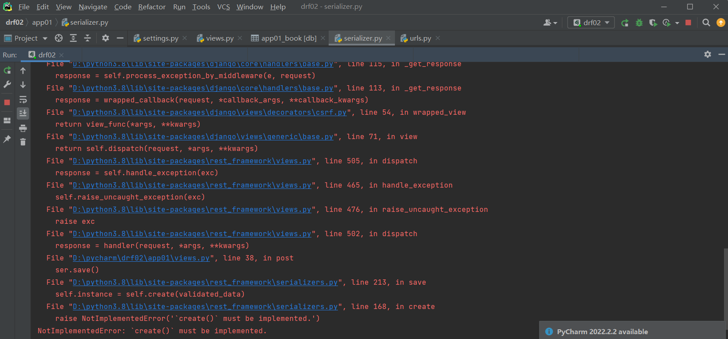728x339 pixels.
Task: Click the app01 breadcrumb
Action: [x=42, y=23]
